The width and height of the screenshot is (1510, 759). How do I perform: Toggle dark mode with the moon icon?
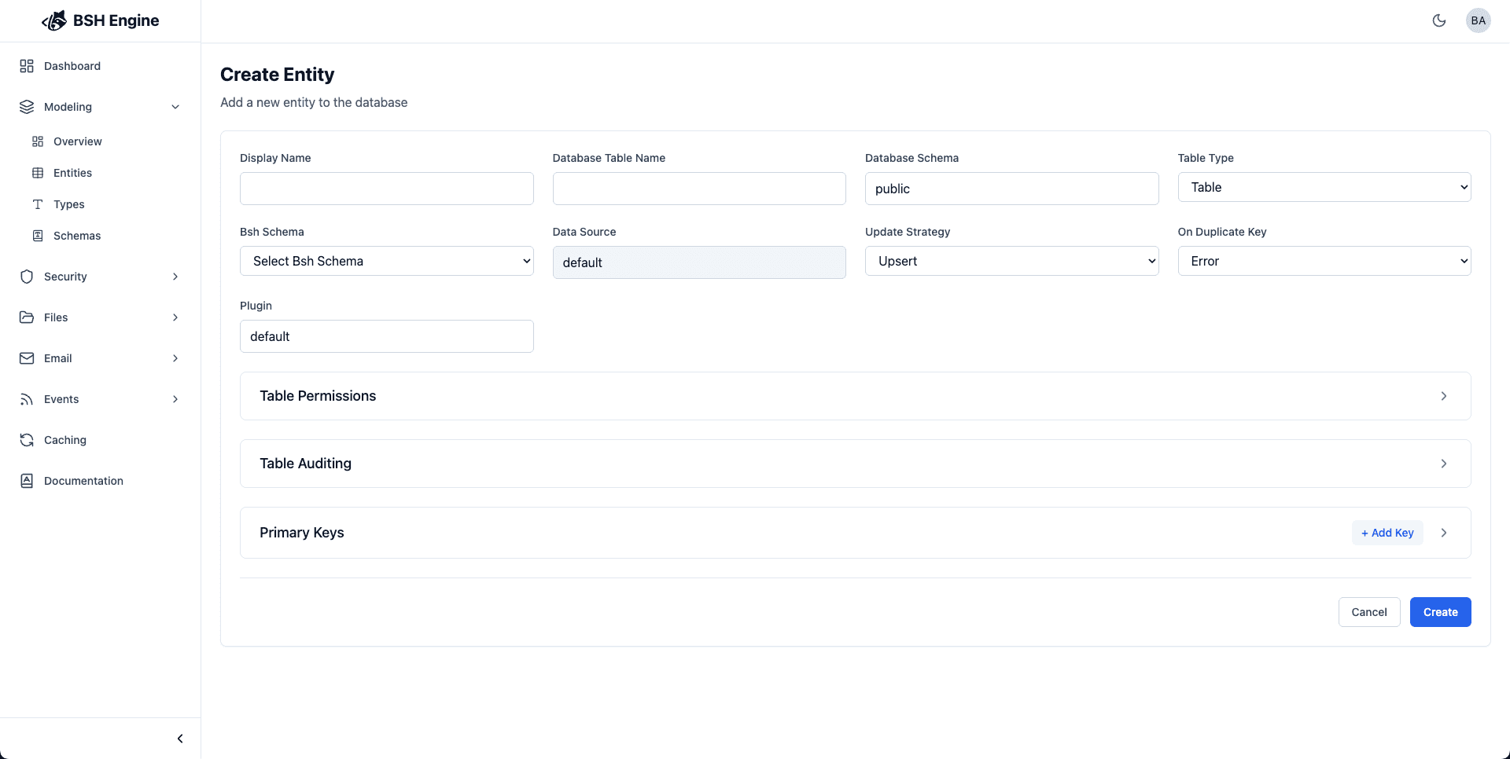(1438, 20)
